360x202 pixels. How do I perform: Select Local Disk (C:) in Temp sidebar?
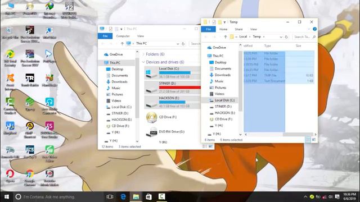click(x=222, y=100)
